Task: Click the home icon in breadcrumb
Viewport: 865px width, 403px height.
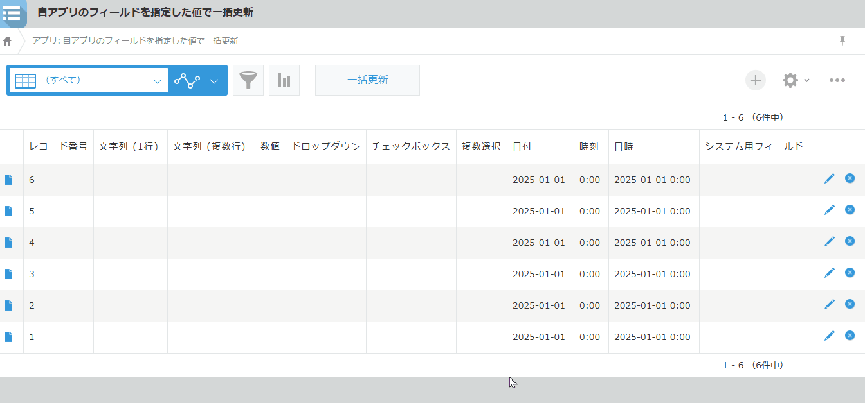Action: tap(8, 41)
